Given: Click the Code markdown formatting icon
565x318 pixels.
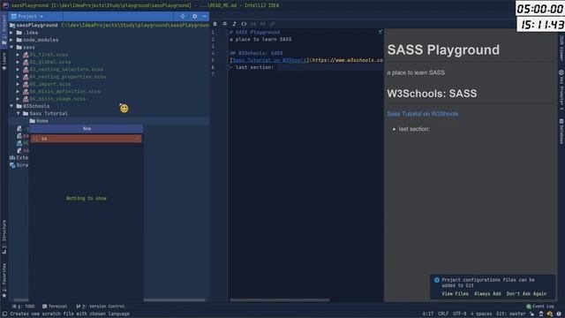Looking at the screenshot, I should click(x=244, y=24).
